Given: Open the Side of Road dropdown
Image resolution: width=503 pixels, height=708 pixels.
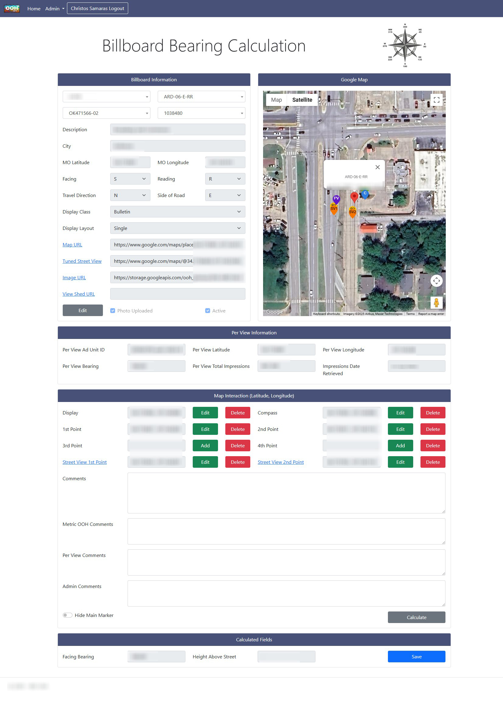Looking at the screenshot, I should coord(225,195).
